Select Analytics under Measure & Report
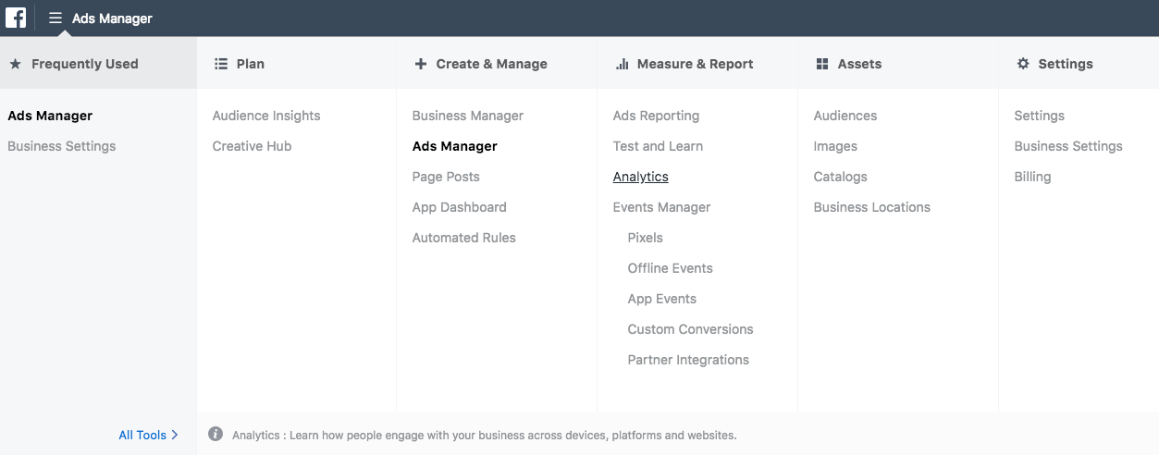The height and width of the screenshot is (455, 1159). point(640,177)
